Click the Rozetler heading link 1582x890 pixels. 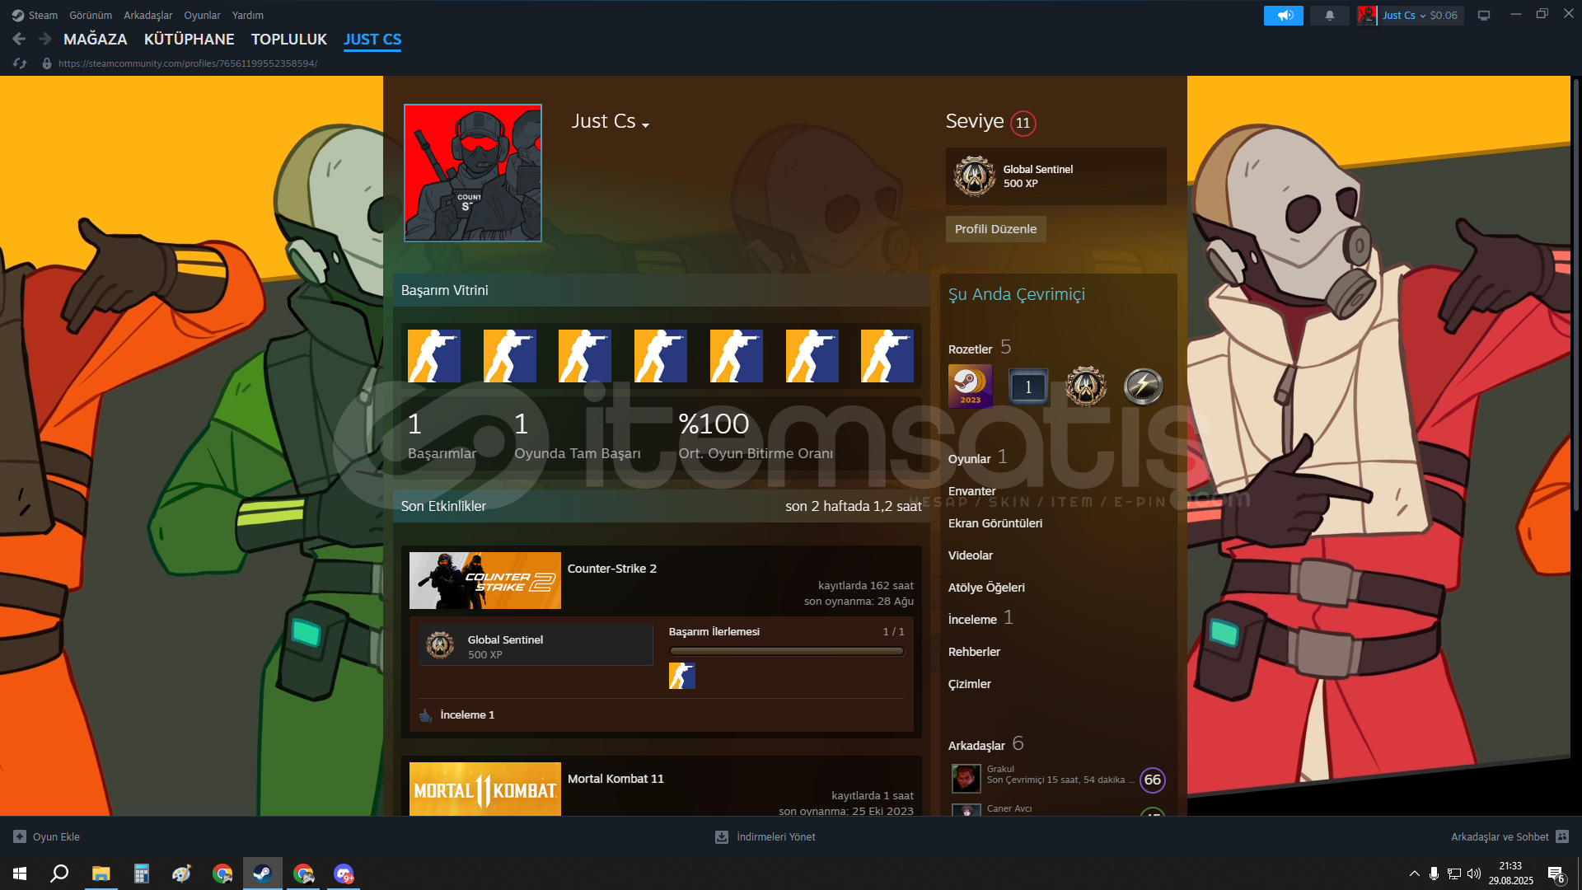coord(980,348)
